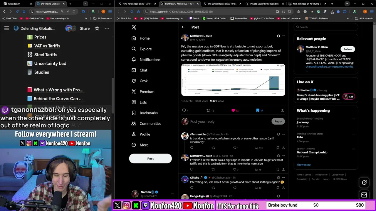Image resolution: width=376 pixels, height=211 pixels.
Task: Follow Matthew C. Klein
Action: (x=348, y=49)
